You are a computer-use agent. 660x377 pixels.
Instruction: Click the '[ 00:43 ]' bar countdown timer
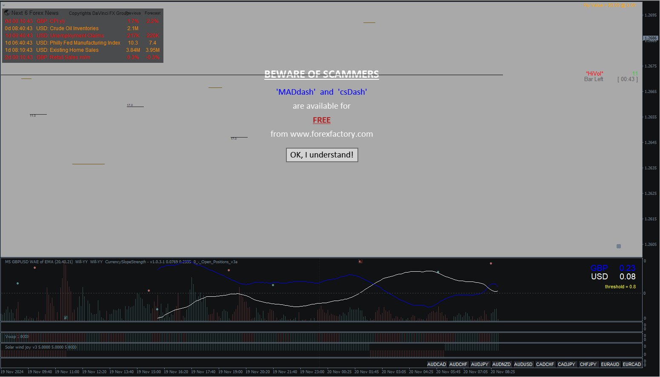tap(628, 79)
